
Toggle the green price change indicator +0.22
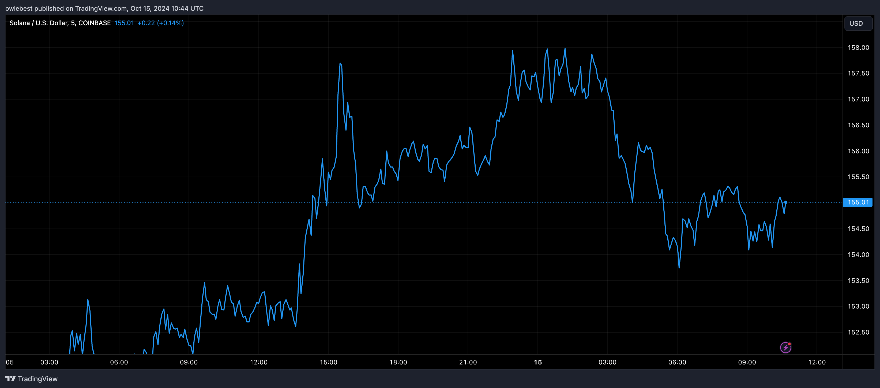pos(146,23)
